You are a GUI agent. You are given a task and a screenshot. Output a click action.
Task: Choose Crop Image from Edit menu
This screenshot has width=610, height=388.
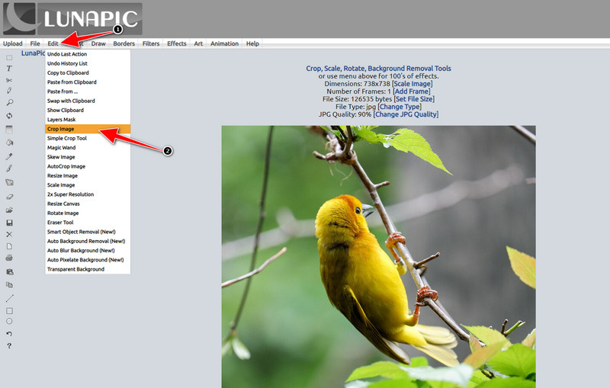[x=61, y=130]
